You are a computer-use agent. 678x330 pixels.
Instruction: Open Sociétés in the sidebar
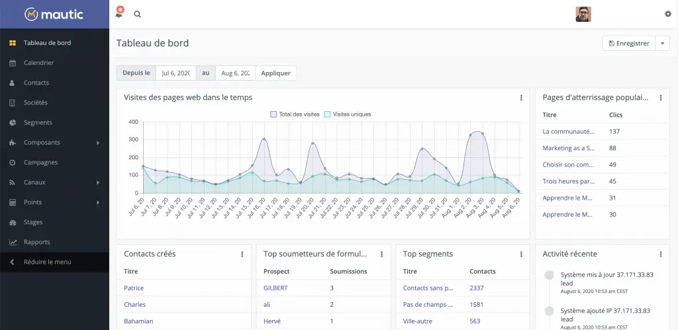click(36, 103)
